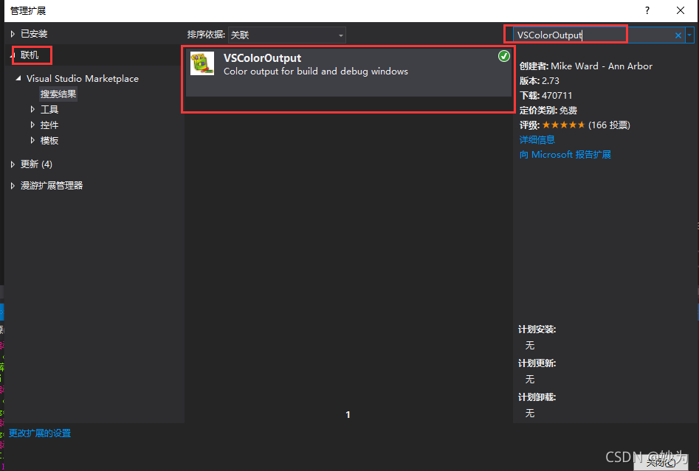Viewport: 699px width, 471px height.
Task: Expand the 模板 tree node
Action: [32, 140]
